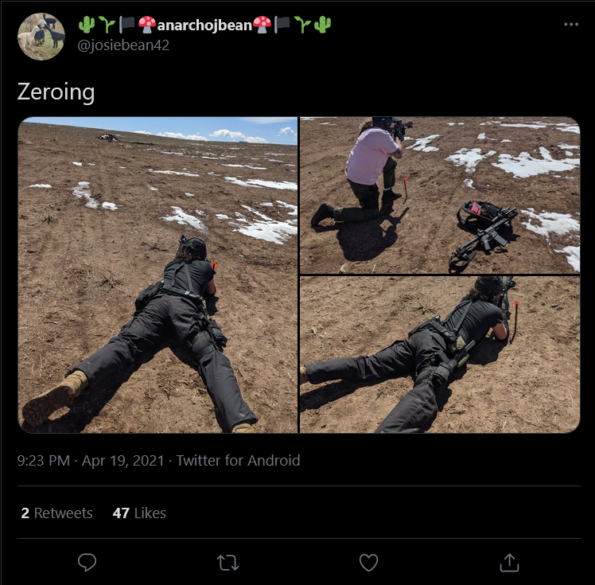View the 47 Likes list

click(x=139, y=513)
